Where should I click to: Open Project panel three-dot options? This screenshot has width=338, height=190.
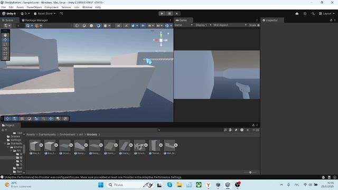click(x=257, y=125)
